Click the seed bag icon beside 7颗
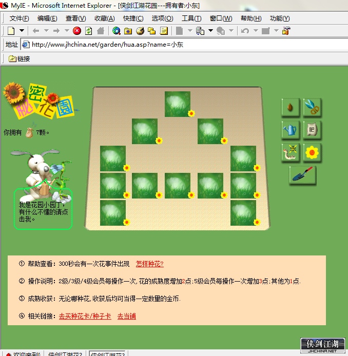 pos(29,133)
